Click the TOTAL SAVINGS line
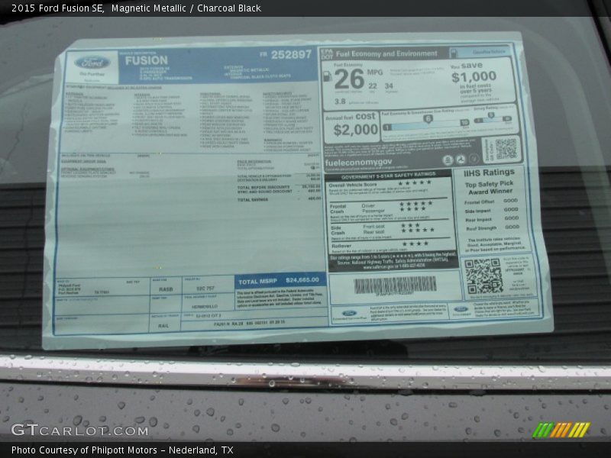 (279, 199)
